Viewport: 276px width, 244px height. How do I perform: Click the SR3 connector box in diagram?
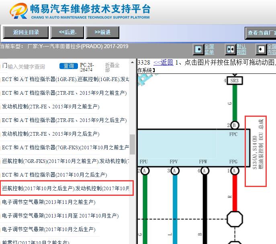click(235, 81)
